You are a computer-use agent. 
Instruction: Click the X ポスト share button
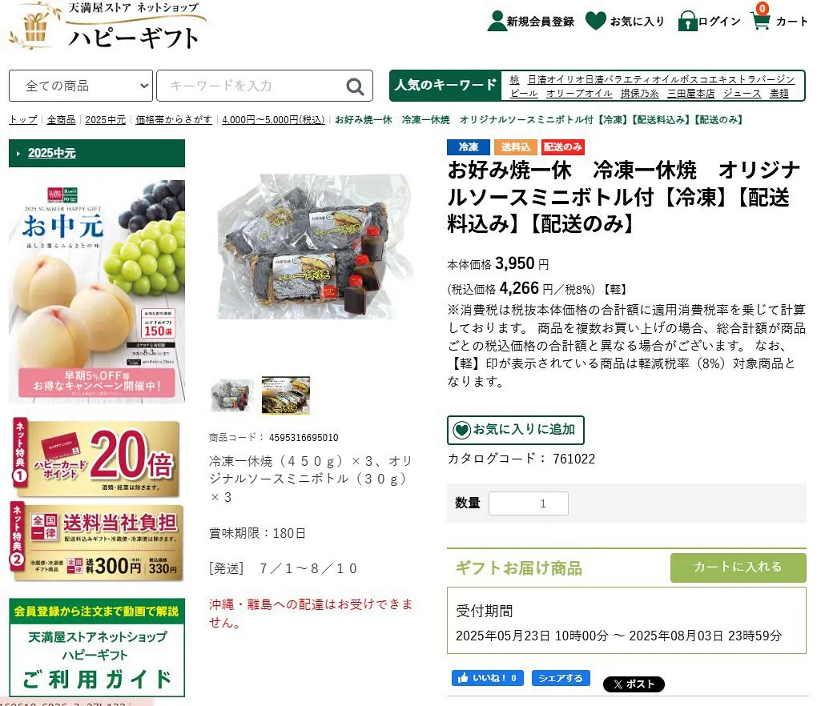(x=634, y=684)
